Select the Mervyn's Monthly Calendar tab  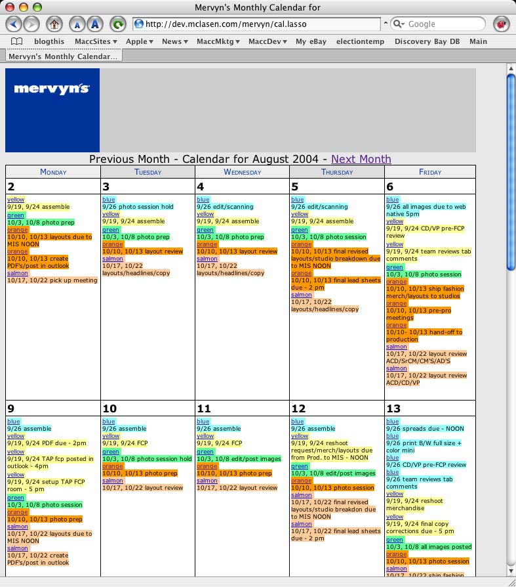64,56
